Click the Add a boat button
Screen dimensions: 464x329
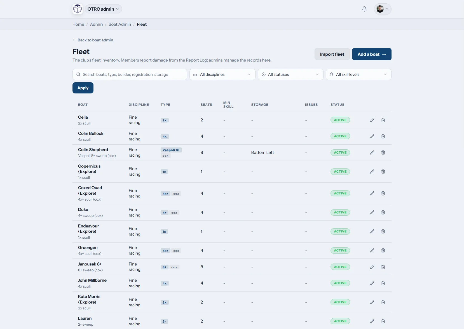coord(372,54)
